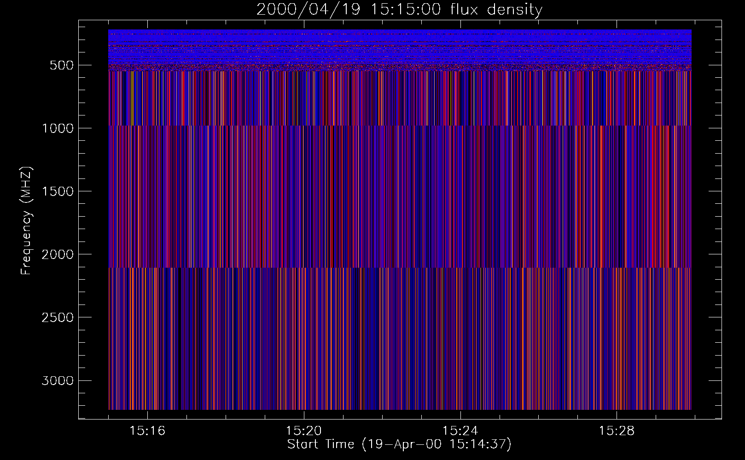Click the 2500 frequency tick label

(x=58, y=317)
